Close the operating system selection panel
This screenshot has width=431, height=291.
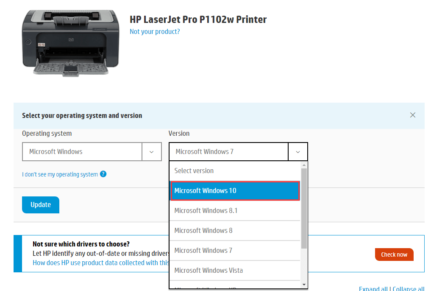(413, 115)
